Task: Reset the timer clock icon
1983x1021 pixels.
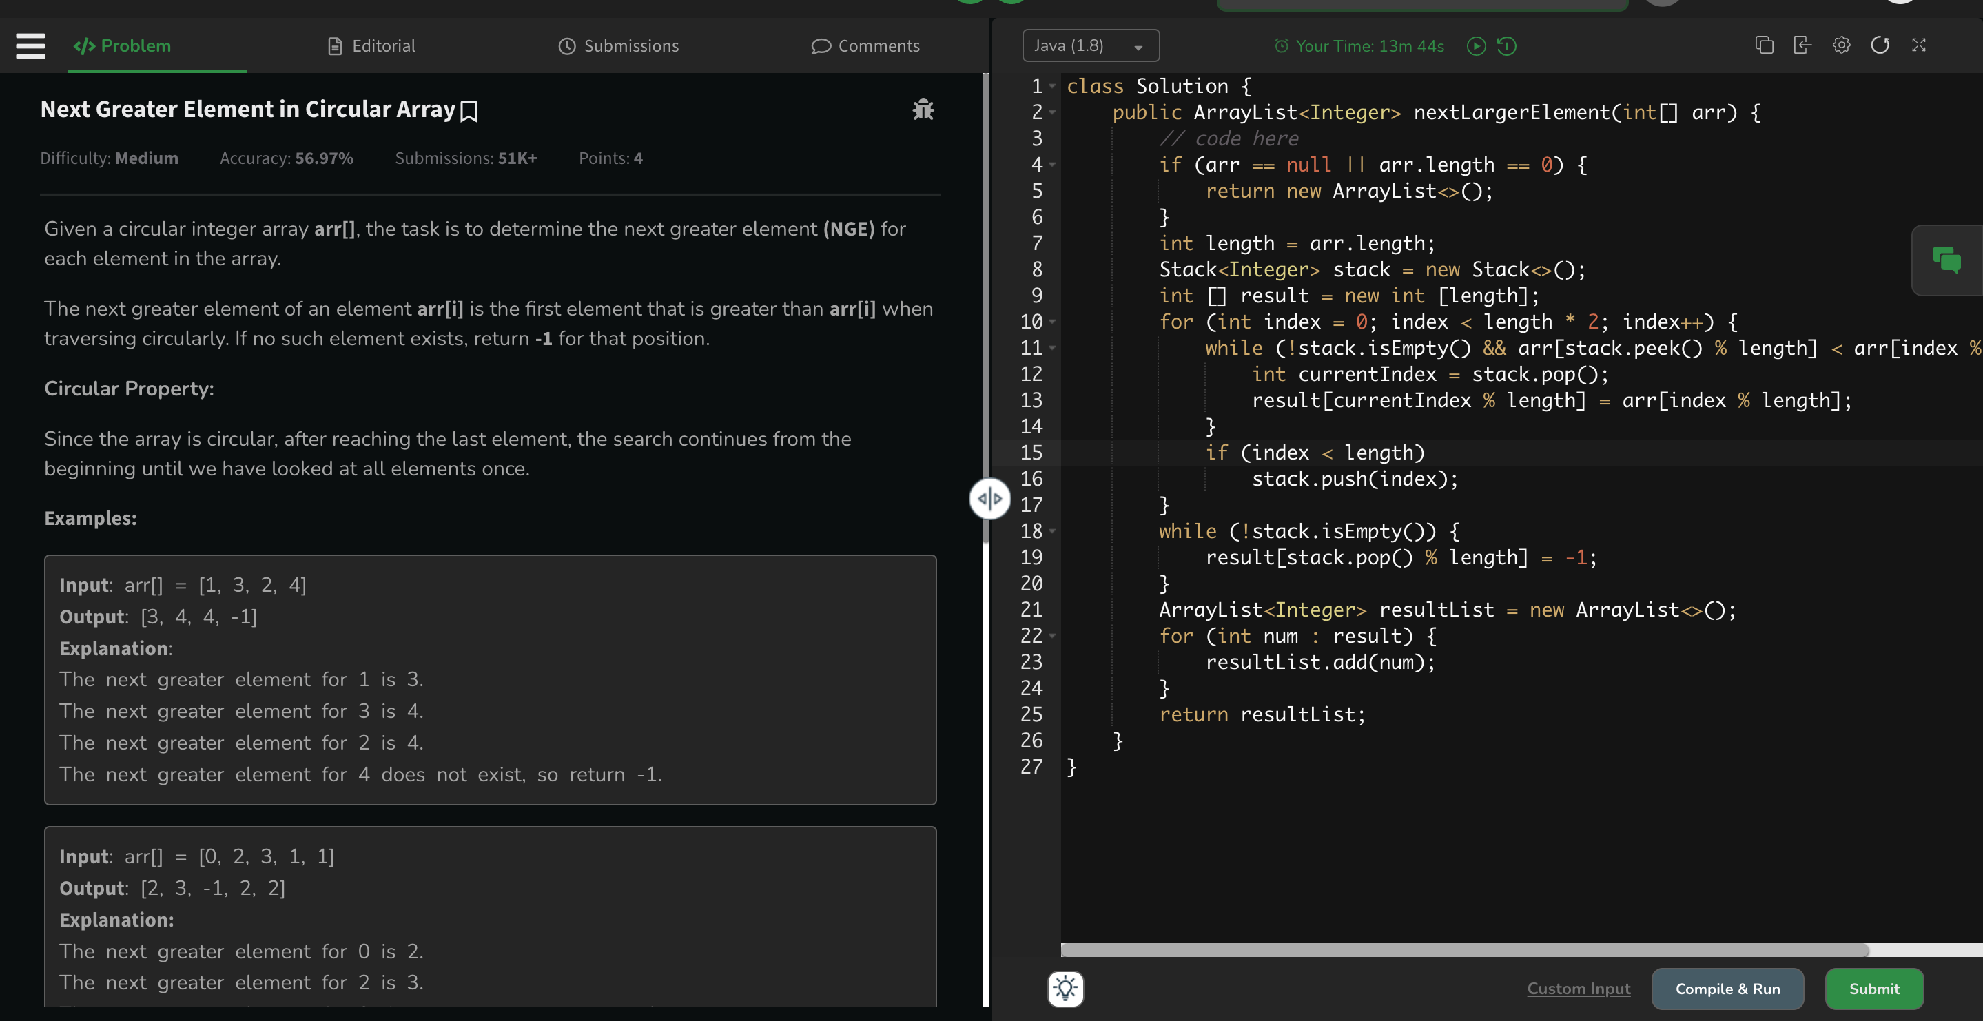Action: 1506,46
